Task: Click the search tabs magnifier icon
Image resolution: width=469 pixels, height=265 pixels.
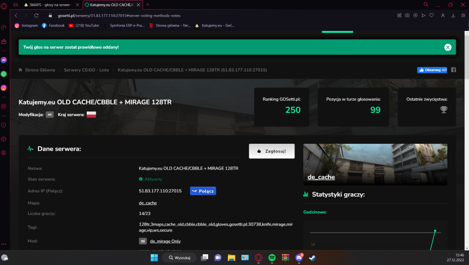Action: pos(426,5)
